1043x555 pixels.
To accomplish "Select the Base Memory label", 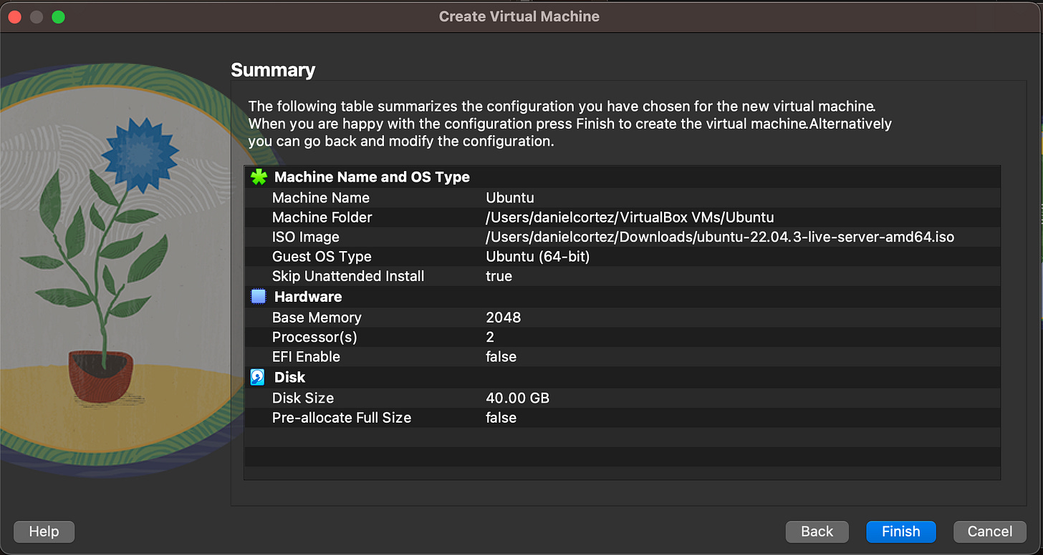I will [317, 317].
